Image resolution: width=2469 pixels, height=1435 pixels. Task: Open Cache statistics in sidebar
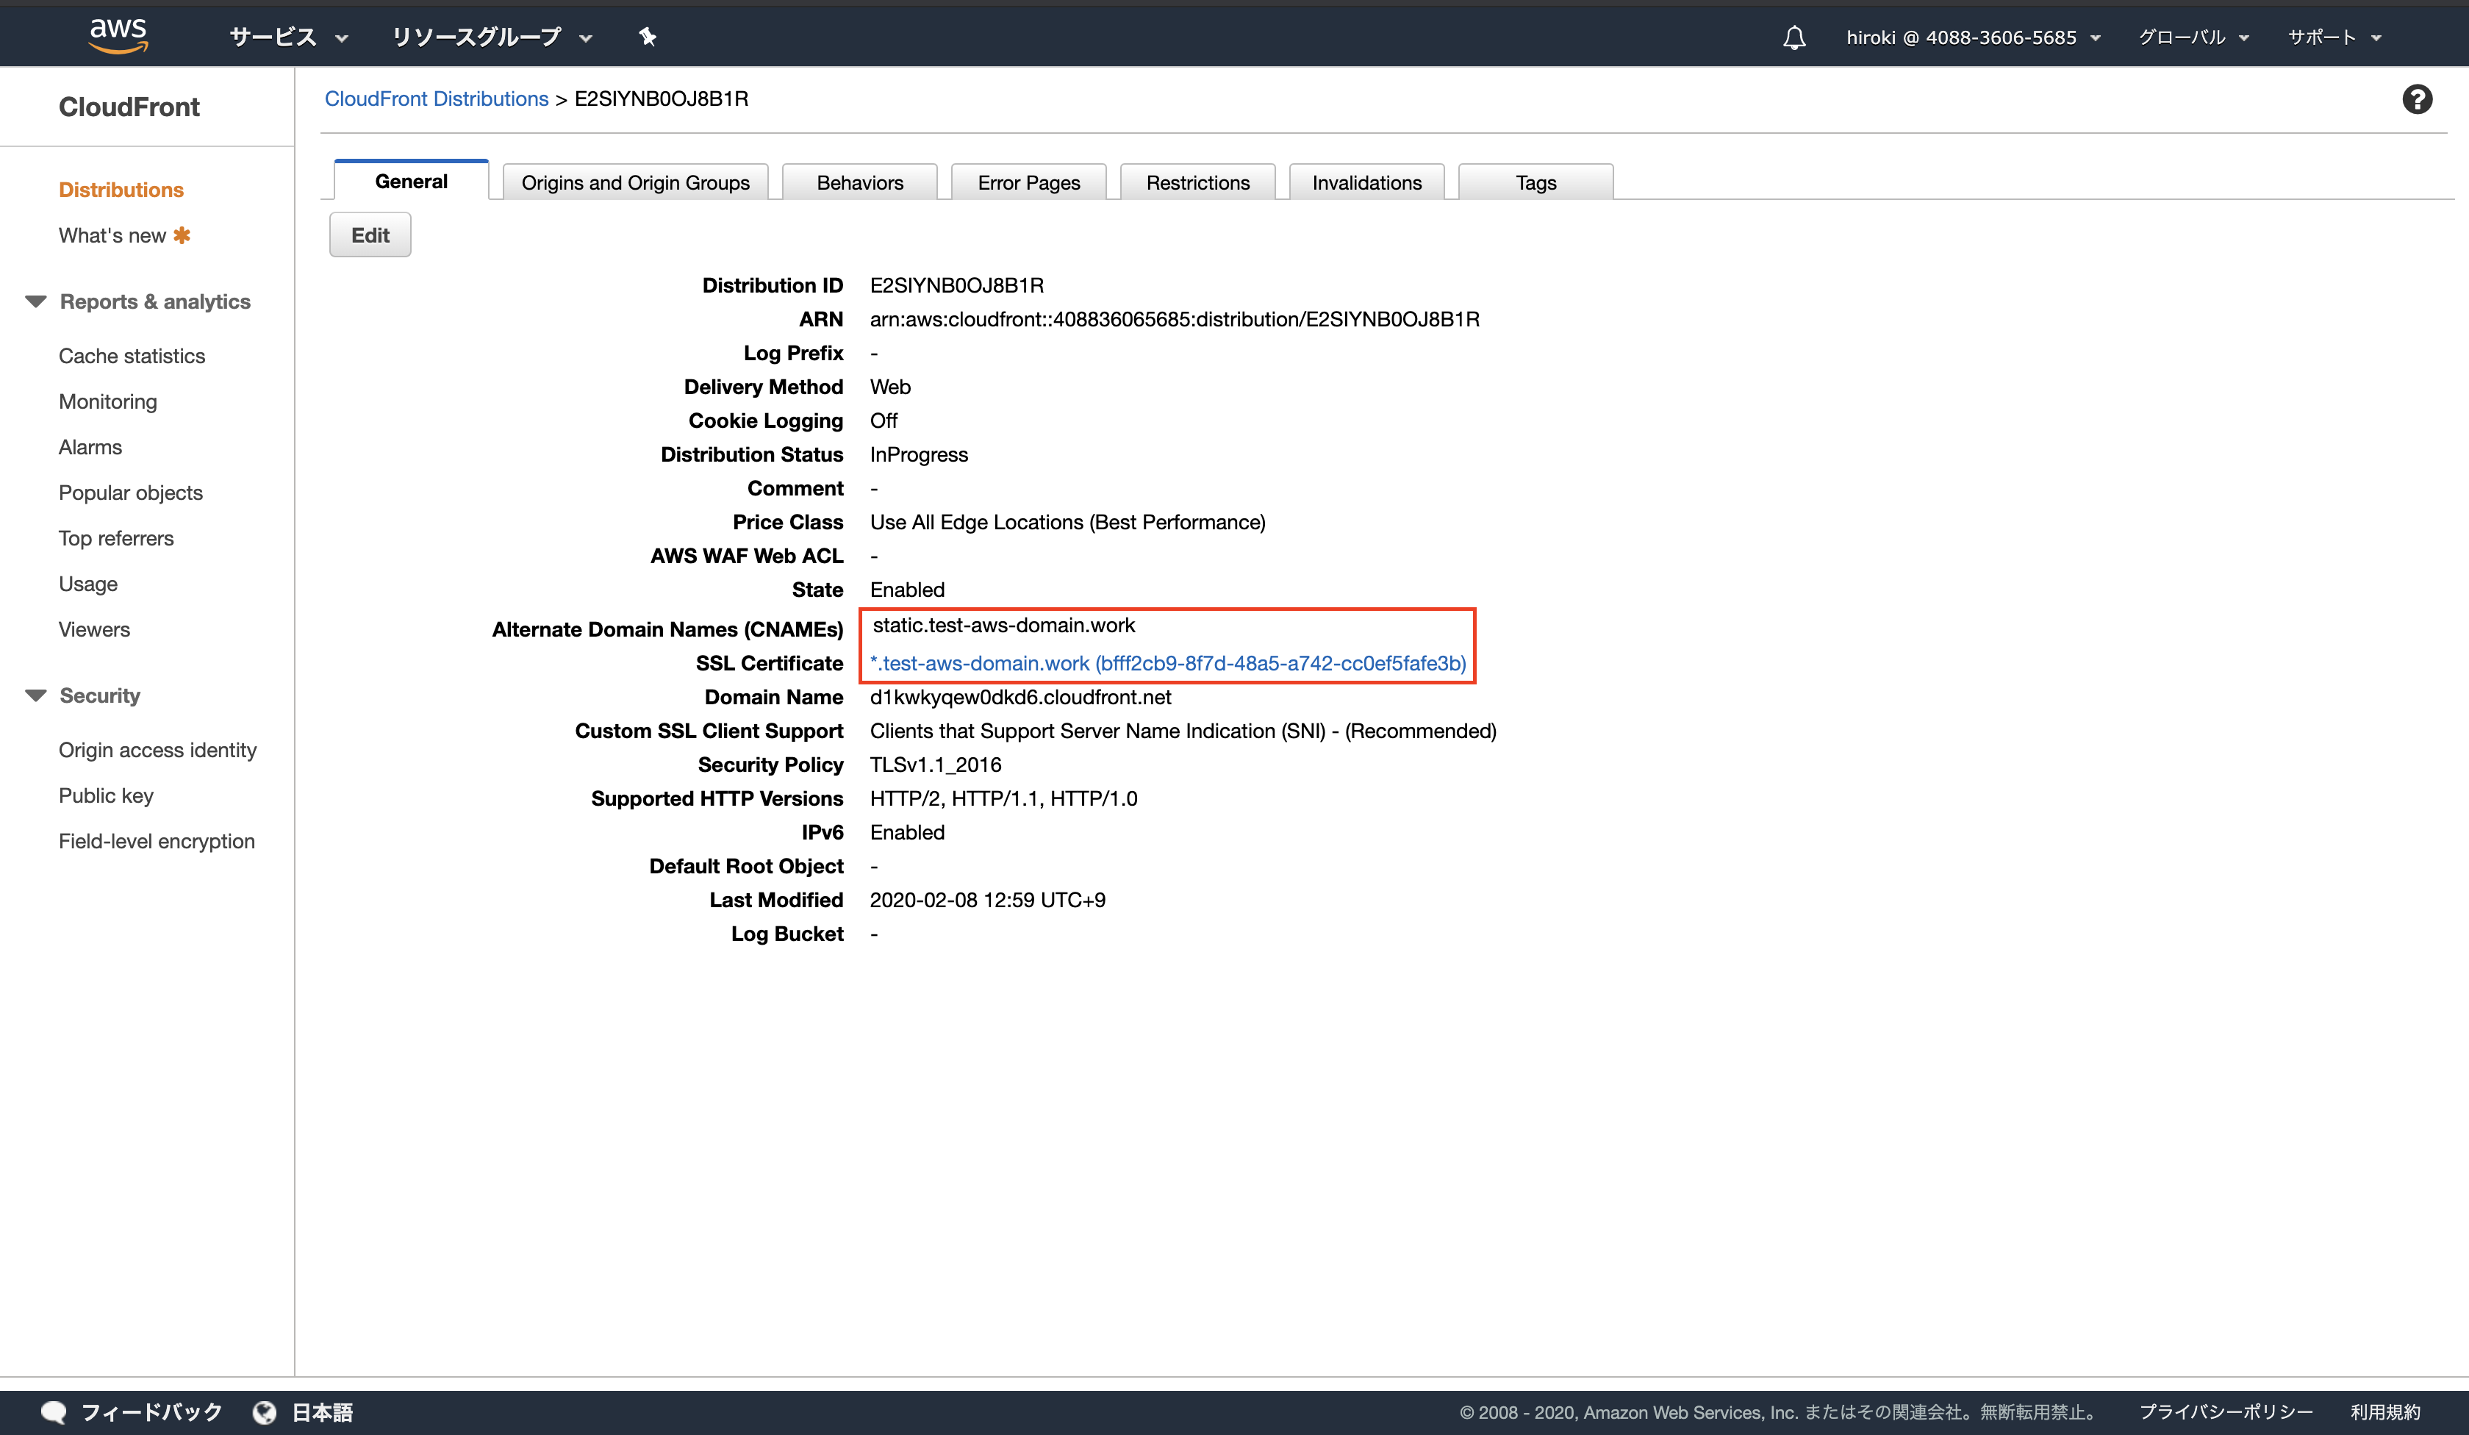click(132, 356)
